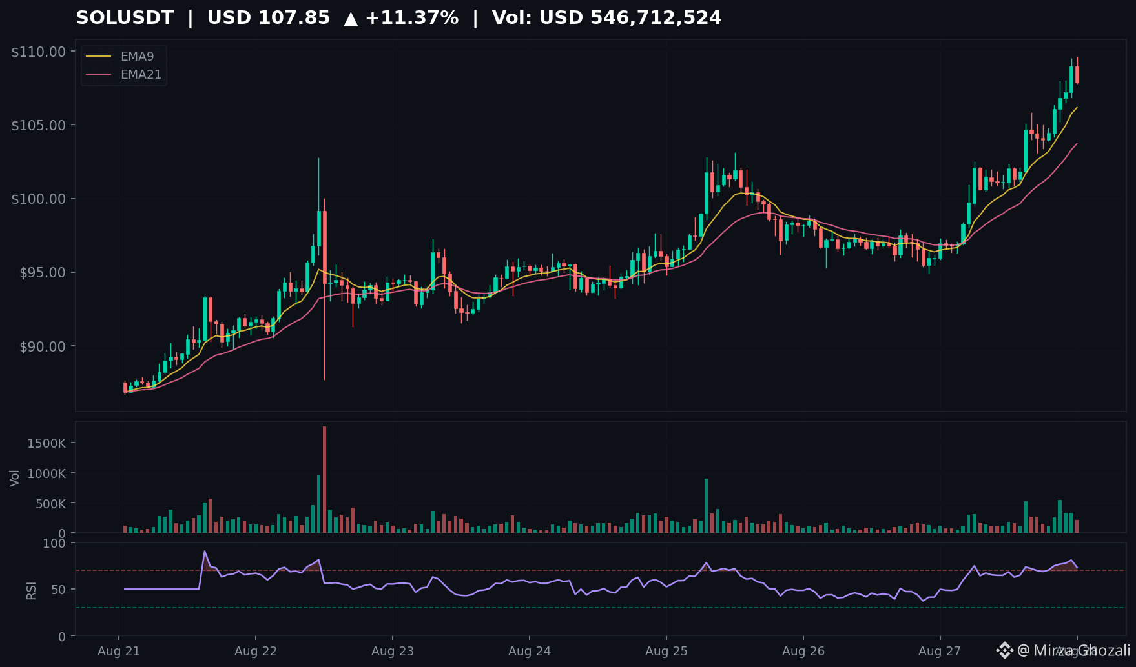
Task: Click the Vol axis title
Action: tap(15, 478)
